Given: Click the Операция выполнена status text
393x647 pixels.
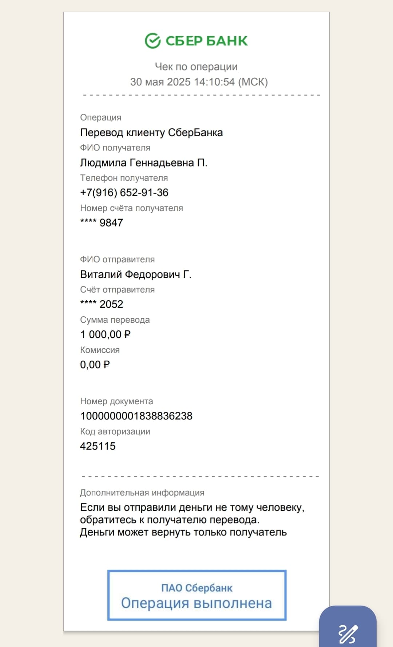Looking at the screenshot, I should (196, 603).
